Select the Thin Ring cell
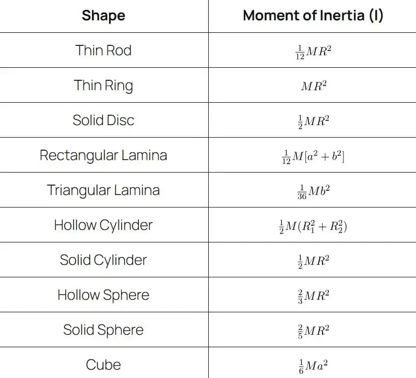The width and height of the screenshot is (416, 378). click(103, 86)
